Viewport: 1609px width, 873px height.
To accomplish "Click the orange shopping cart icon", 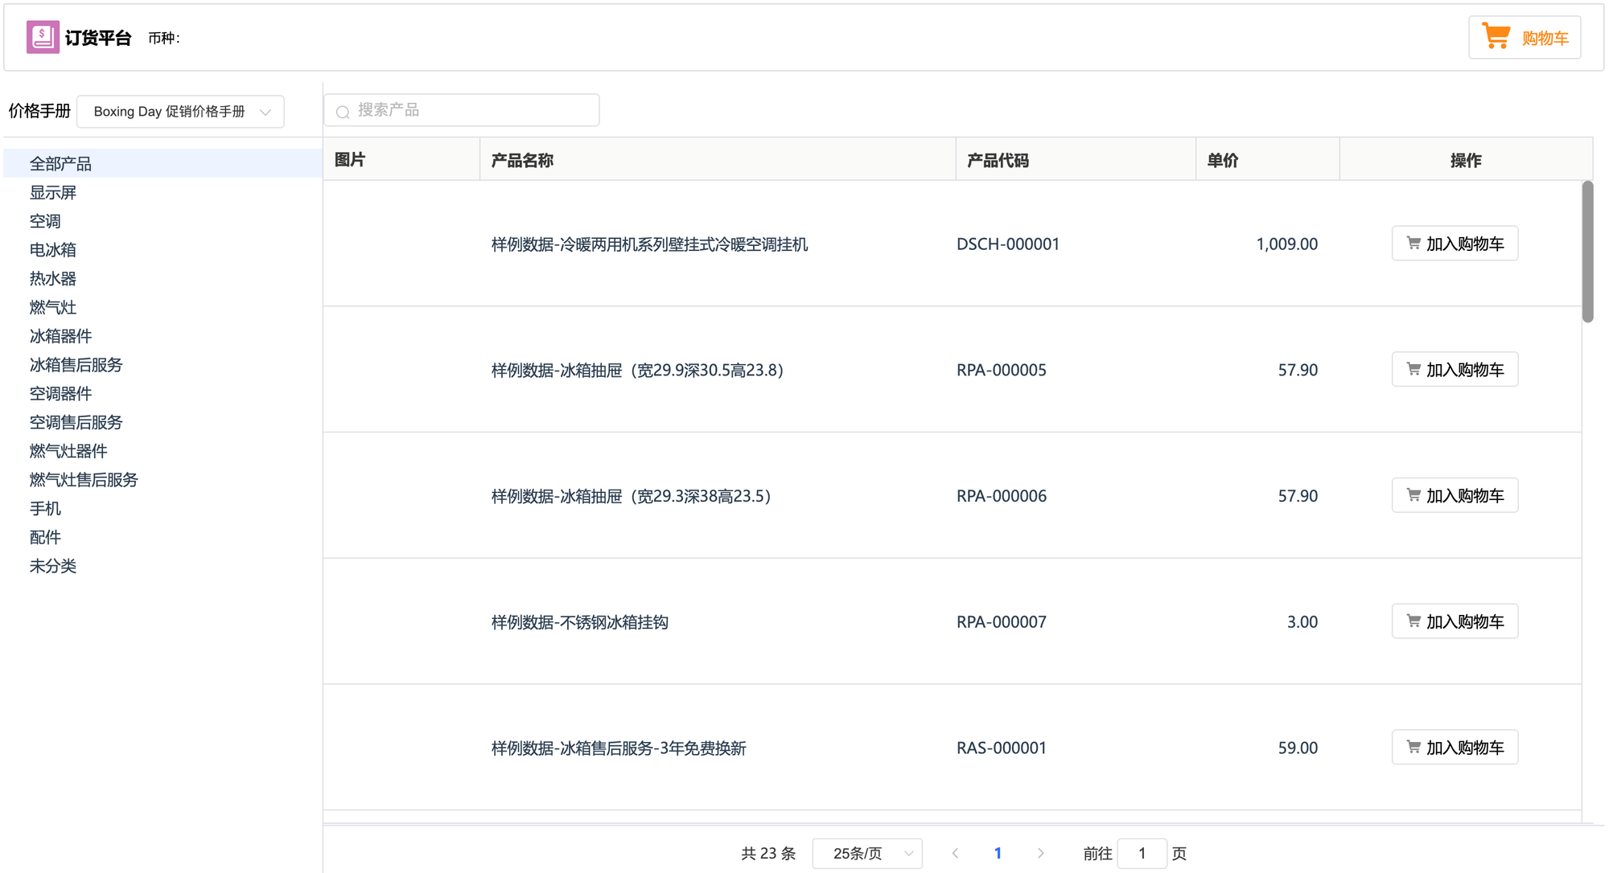I will coord(1496,37).
